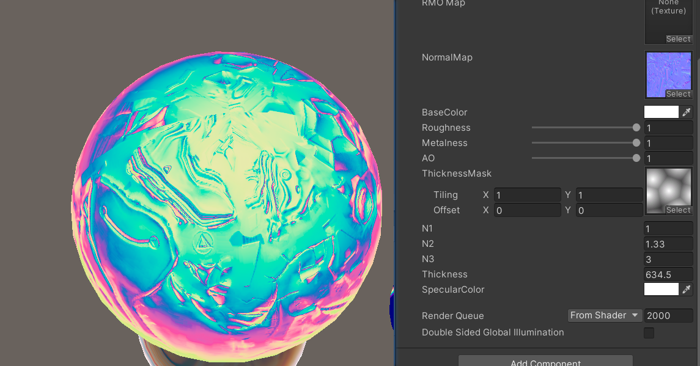Open the BaseColor white color swatch
The width and height of the screenshot is (700, 366).
661,112
